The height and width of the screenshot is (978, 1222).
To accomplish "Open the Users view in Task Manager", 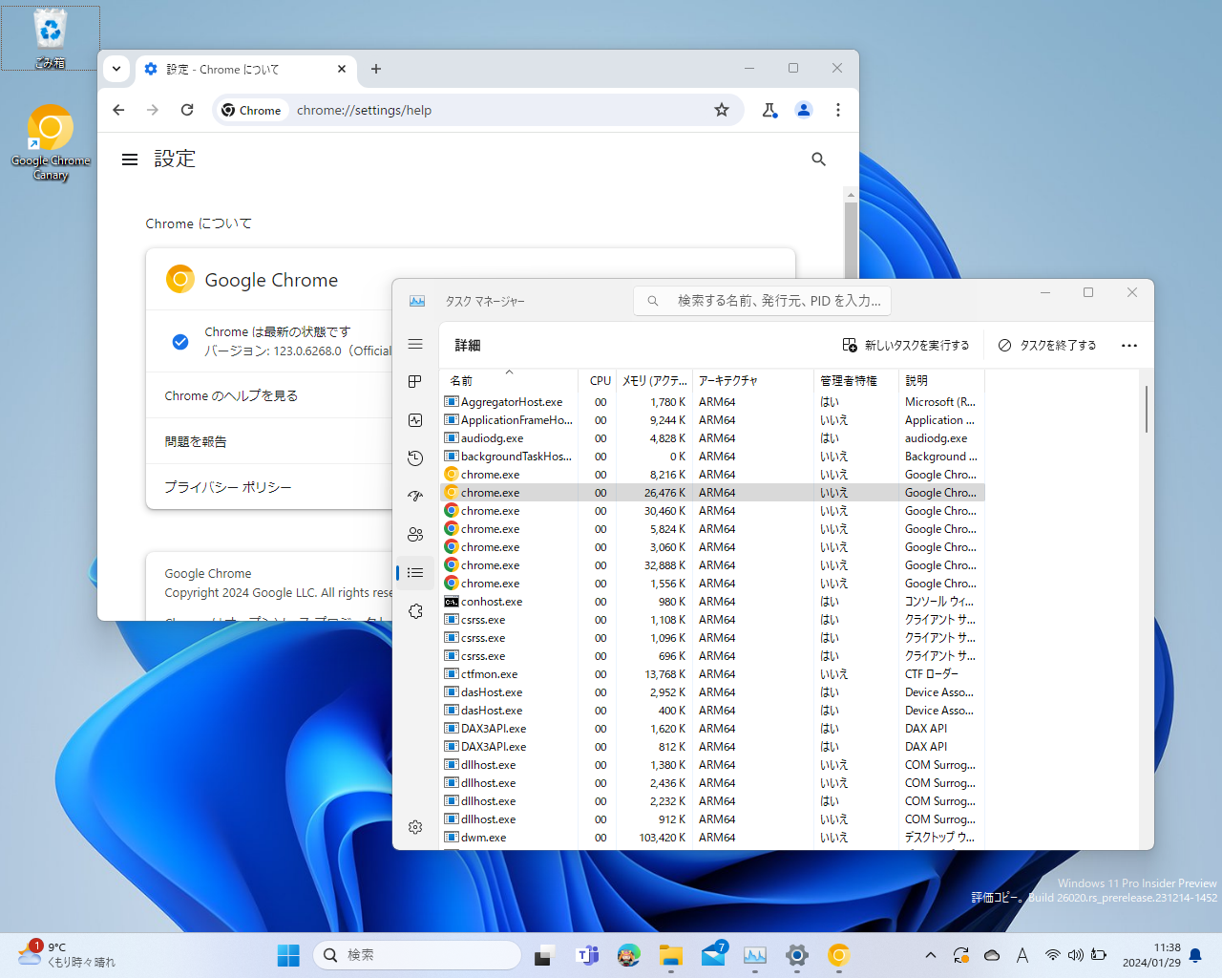I will click(415, 535).
